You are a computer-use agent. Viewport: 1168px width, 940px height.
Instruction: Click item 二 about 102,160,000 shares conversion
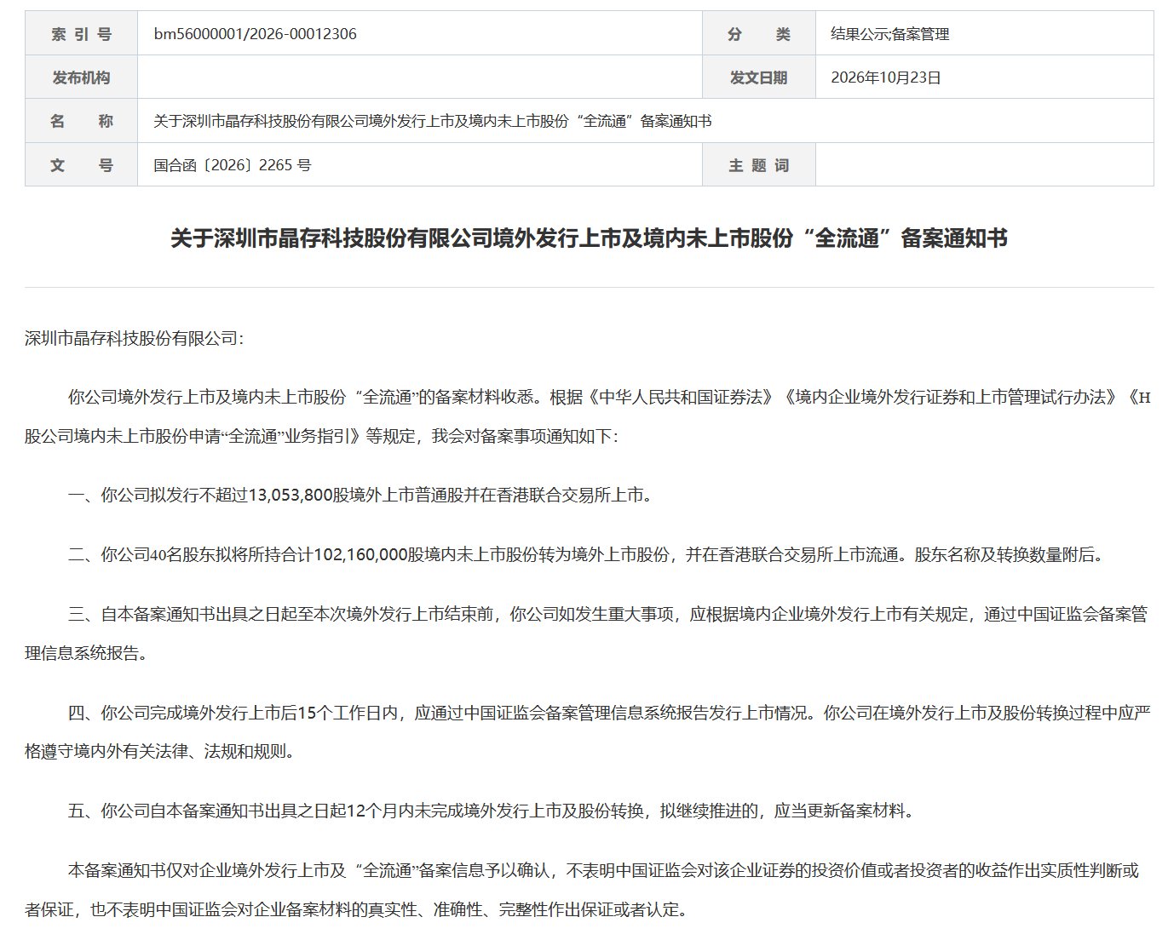(586, 554)
